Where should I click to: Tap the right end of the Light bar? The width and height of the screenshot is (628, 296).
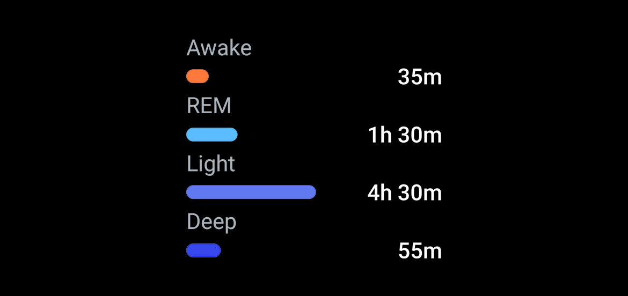click(312, 192)
